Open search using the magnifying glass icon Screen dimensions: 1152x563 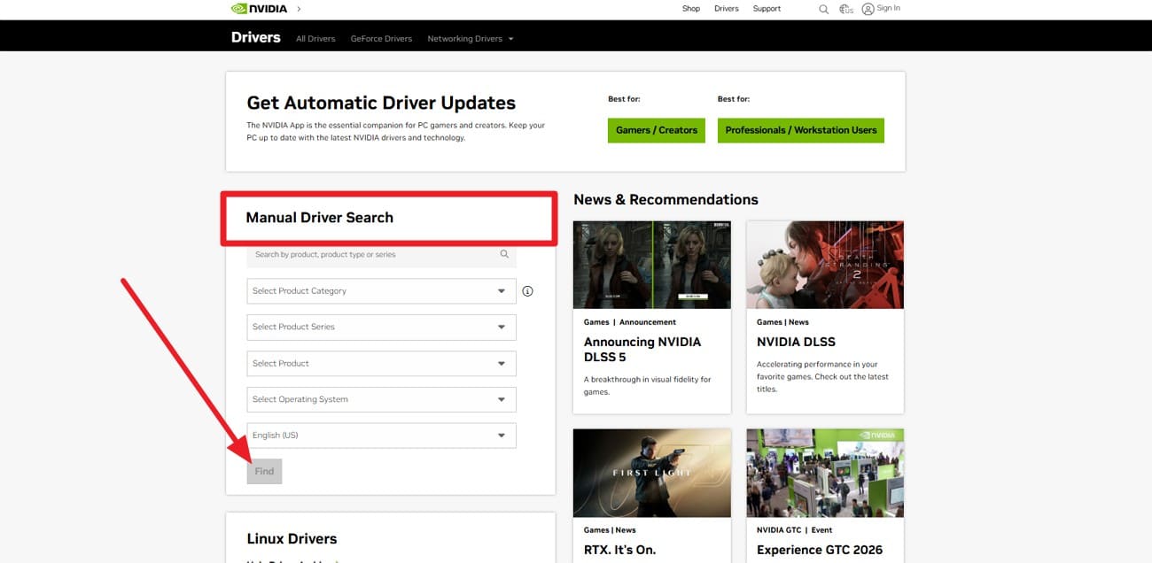pos(823,9)
